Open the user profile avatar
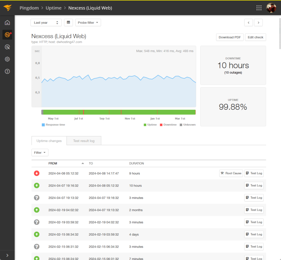Image resolution: width=281 pixels, height=260 pixels. 271,8
